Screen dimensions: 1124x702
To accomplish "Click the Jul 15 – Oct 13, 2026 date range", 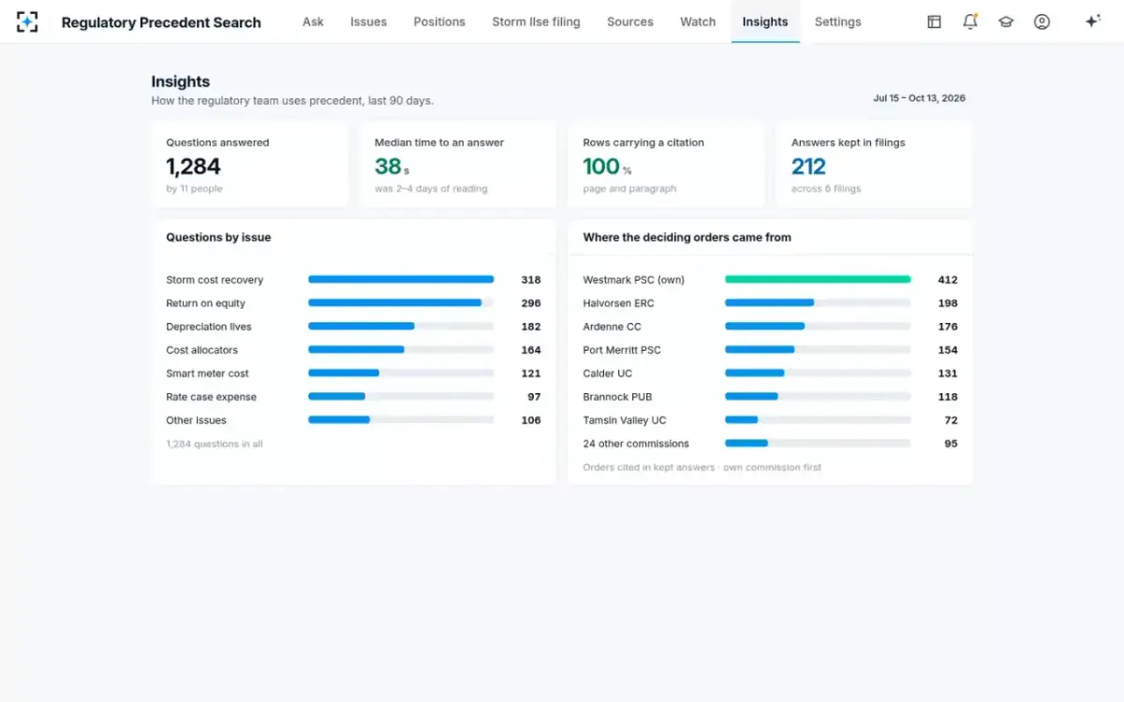I will (919, 98).
